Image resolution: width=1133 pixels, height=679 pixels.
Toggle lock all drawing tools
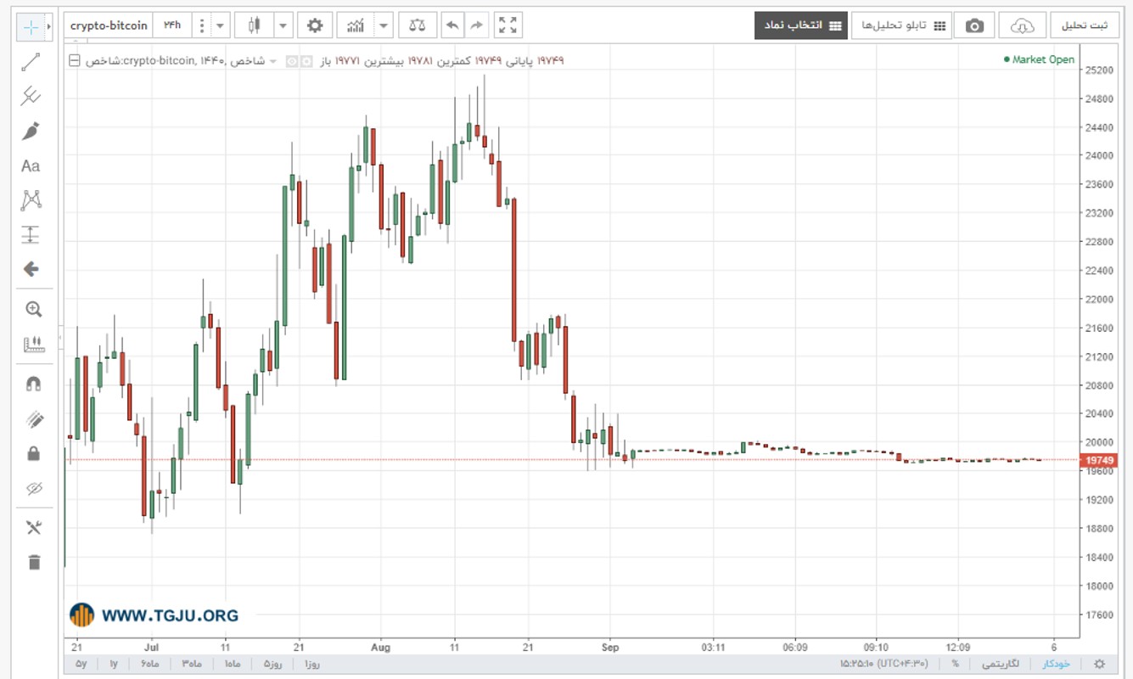(x=33, y=454)
